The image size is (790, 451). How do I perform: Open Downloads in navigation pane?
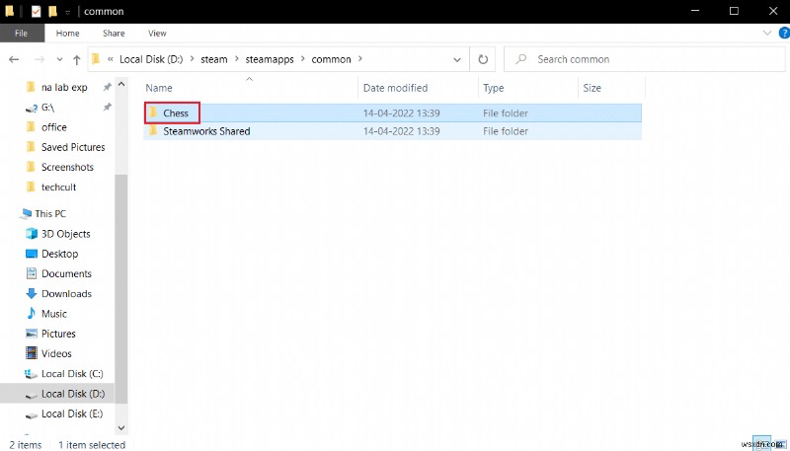point(66,294)
